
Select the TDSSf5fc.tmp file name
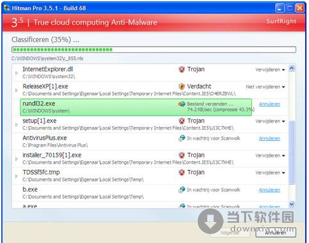pos(41,172)
